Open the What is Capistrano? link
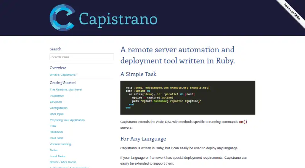This screenshot has height=168, width=305. point(63,74)
